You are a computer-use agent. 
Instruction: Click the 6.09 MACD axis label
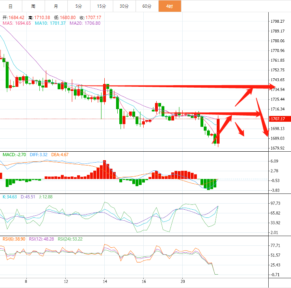pos(274,161)
